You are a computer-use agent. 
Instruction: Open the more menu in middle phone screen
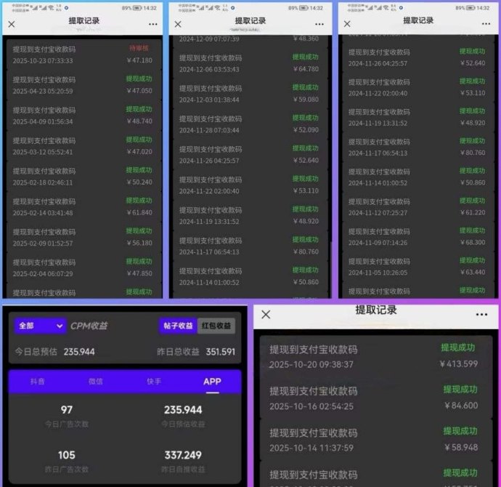(x=319, y=24)
